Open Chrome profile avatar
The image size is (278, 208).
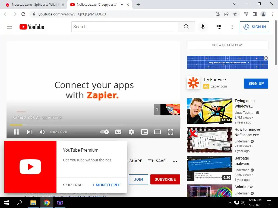click(263, 14)
